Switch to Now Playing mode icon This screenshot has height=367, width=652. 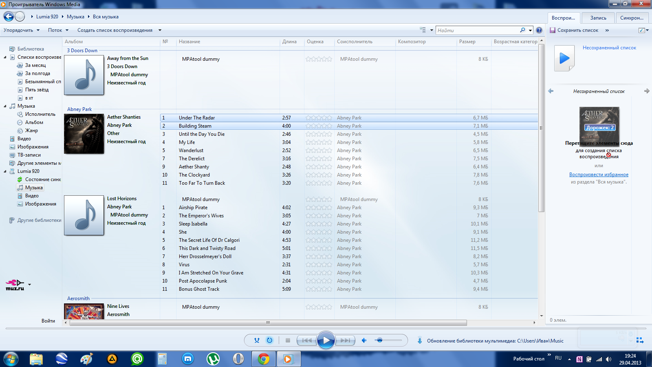[x=640, y=340]
